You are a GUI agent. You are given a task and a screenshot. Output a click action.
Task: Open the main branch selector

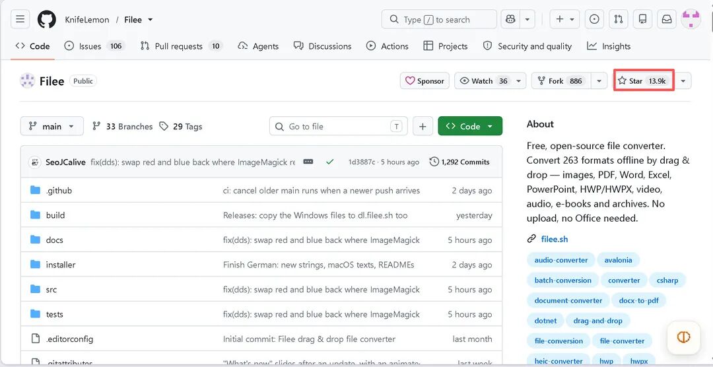tap(52, 127)
